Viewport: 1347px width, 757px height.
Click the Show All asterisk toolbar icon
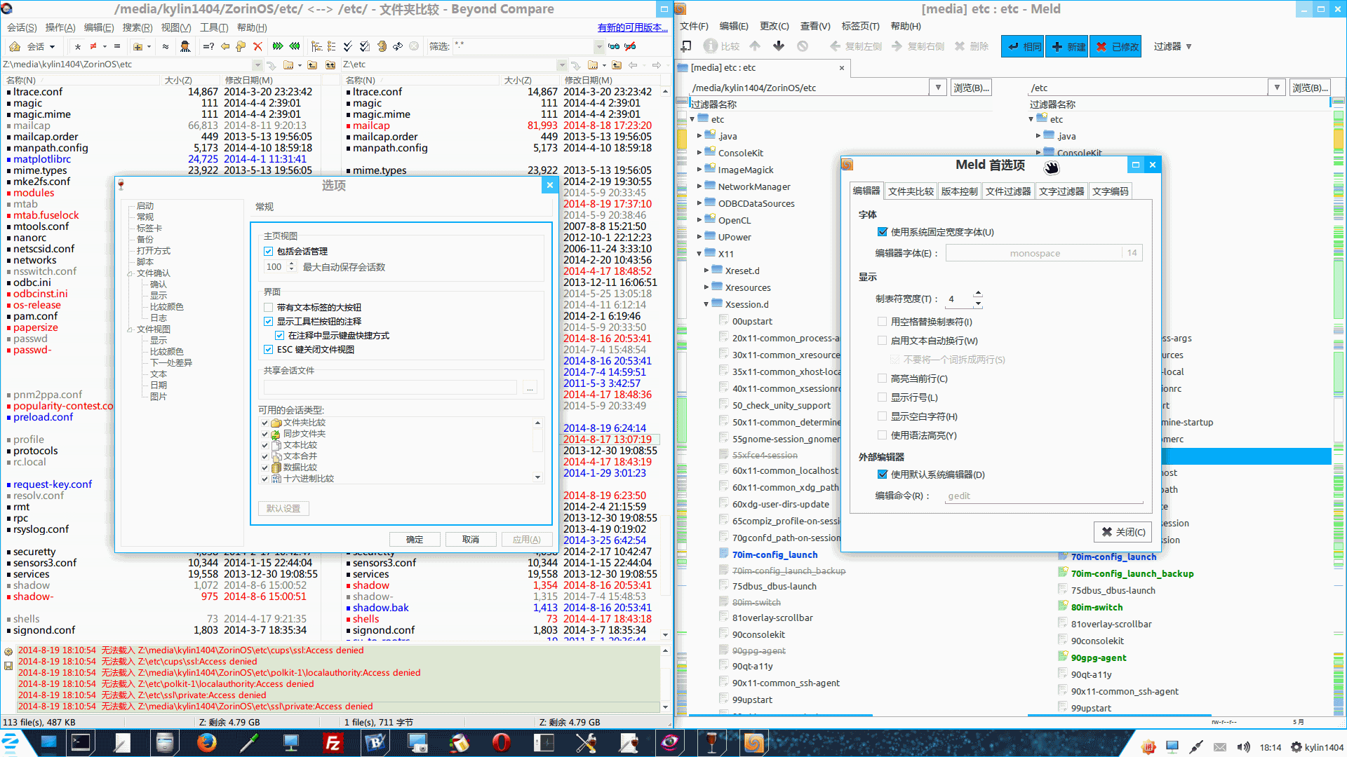click(x=78, y=46)
